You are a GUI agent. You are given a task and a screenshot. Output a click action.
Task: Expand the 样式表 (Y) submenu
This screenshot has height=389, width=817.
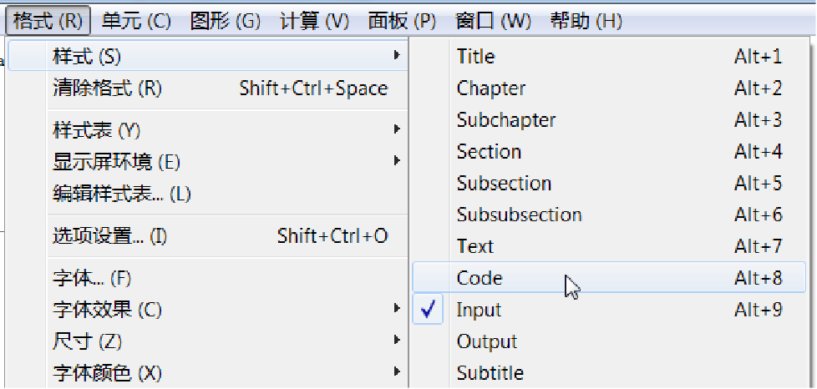226,129
